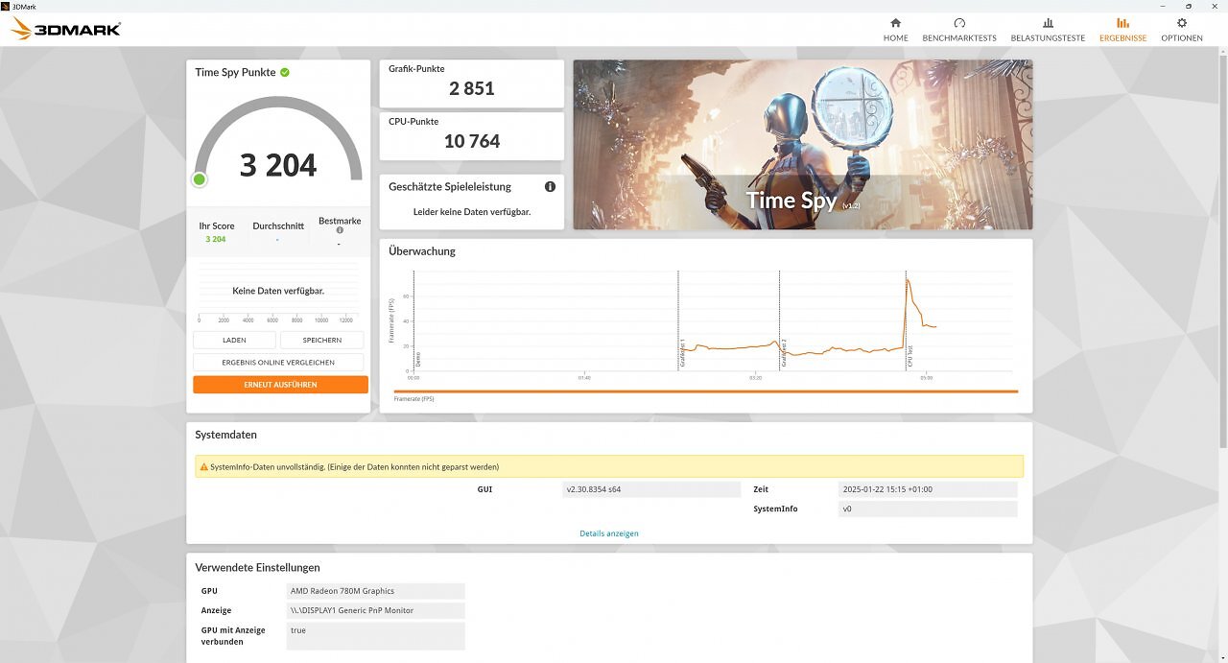Select the Ergebnisse tab

(1122, 30)
